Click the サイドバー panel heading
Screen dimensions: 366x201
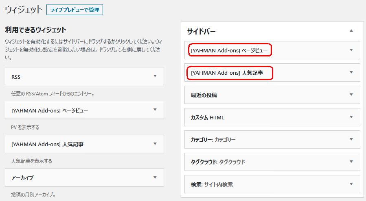click(201, 31)
